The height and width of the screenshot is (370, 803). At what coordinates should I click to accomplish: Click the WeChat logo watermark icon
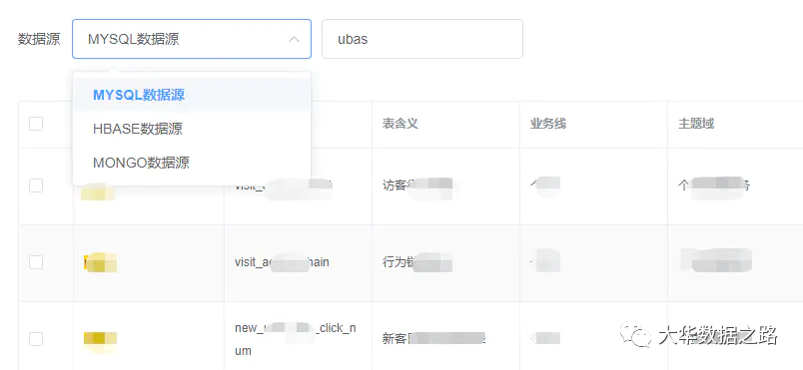click(x=634, y=334)
